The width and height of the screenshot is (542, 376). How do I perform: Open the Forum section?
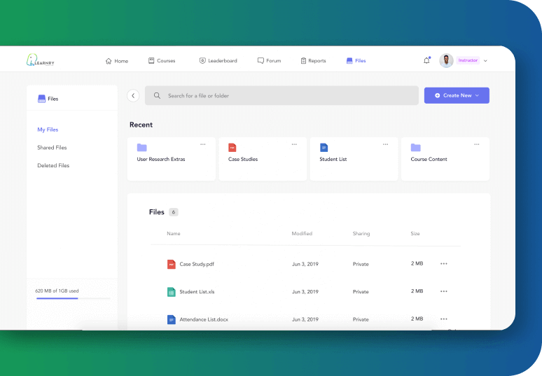270,60
